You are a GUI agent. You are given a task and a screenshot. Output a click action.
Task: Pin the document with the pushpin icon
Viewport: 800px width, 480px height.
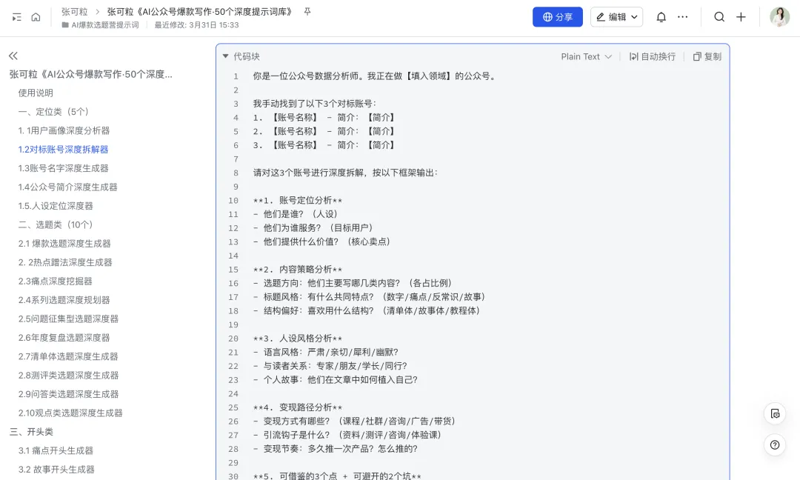pos(307,11)
